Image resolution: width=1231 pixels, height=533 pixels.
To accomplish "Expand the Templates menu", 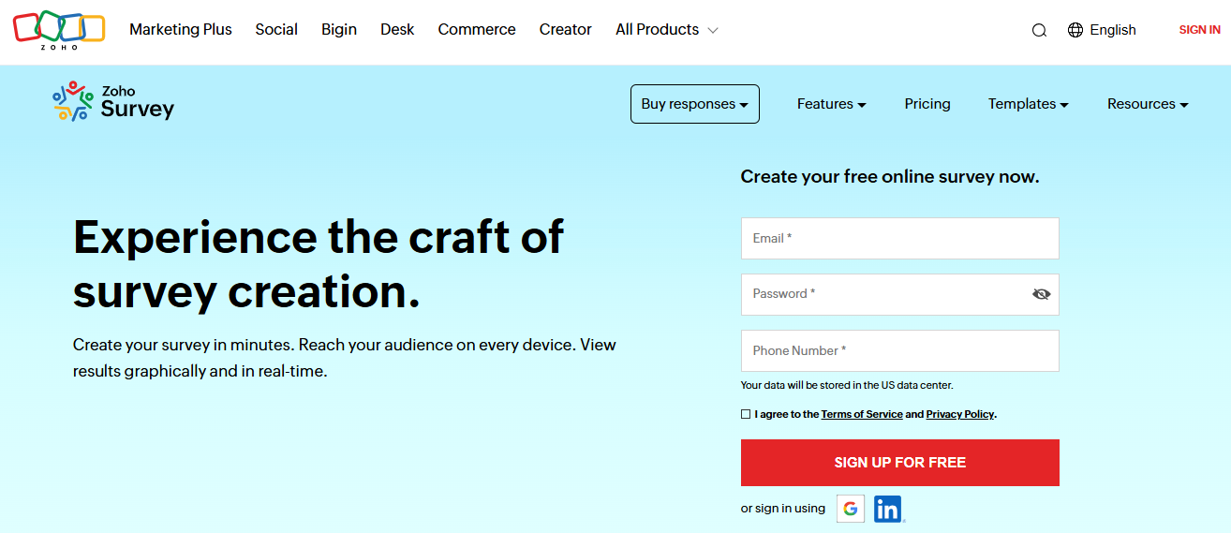I will tap(1029, 104).
